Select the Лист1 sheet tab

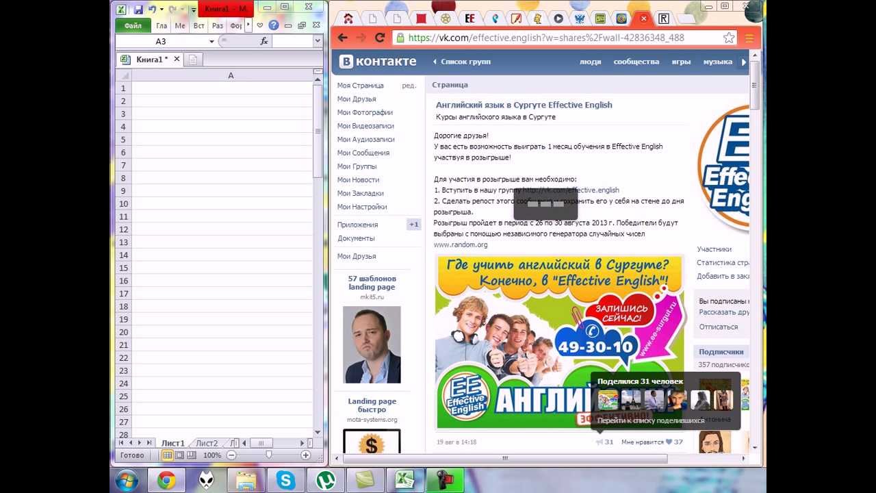(x=172, y=443)
